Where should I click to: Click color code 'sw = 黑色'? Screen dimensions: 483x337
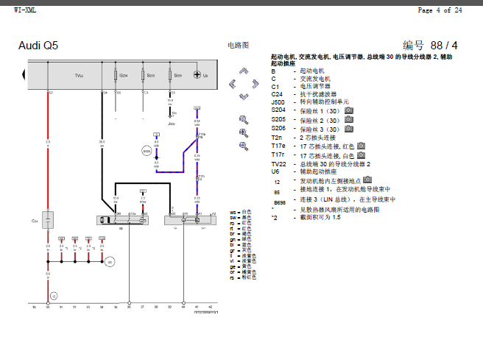pyautogui.click(x=241, y=218)
